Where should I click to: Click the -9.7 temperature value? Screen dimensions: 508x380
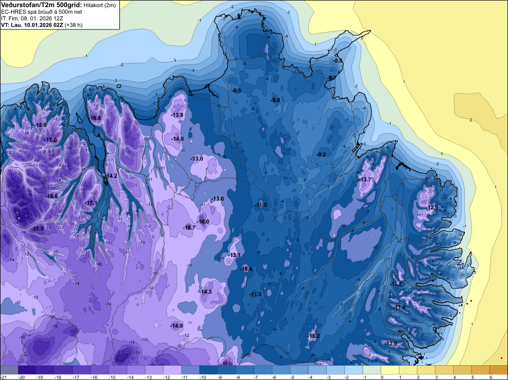331,78
